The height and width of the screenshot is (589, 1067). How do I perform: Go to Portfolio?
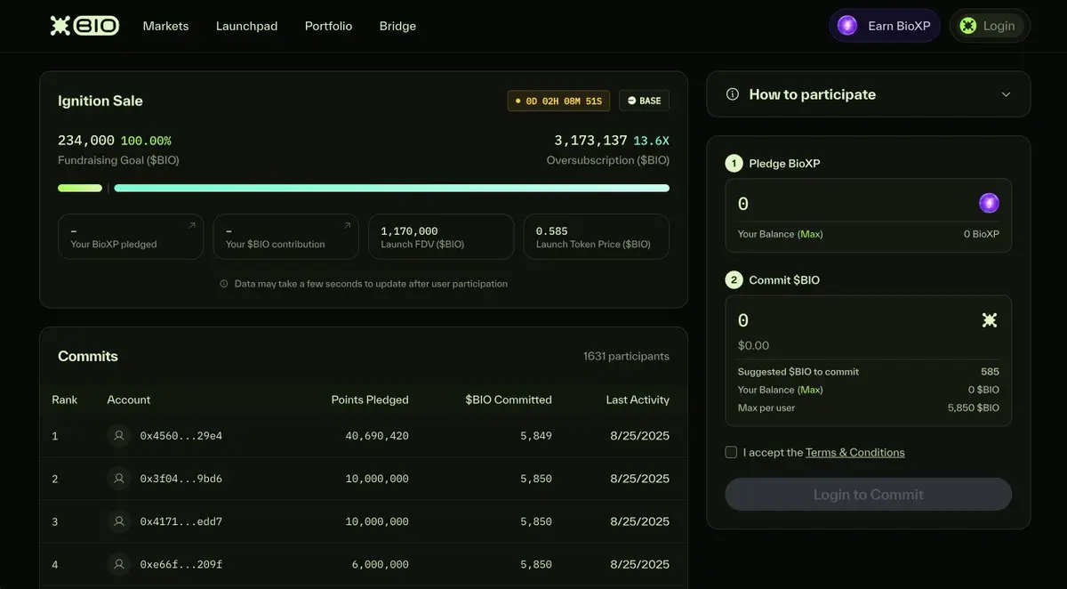(x=328, y=26)
